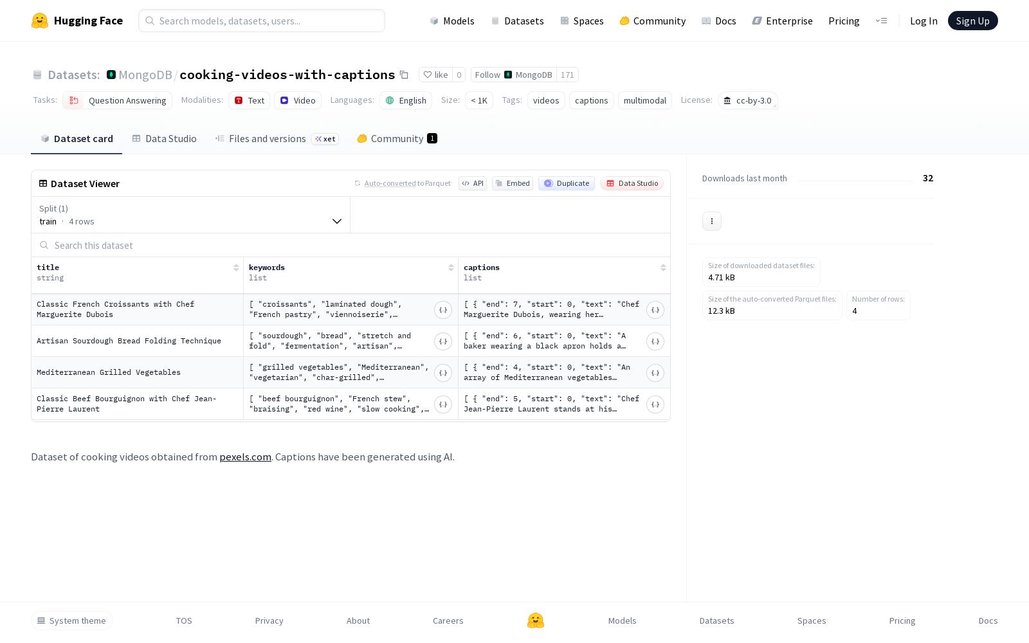Click the cc-by-3.0 license tag
Screen dimensions: 1029x643
point(748,100)
